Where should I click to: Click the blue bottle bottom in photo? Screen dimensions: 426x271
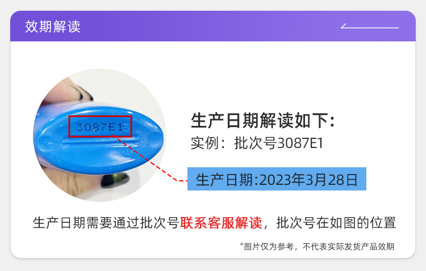pyautogui.click(x=100, y=137)
